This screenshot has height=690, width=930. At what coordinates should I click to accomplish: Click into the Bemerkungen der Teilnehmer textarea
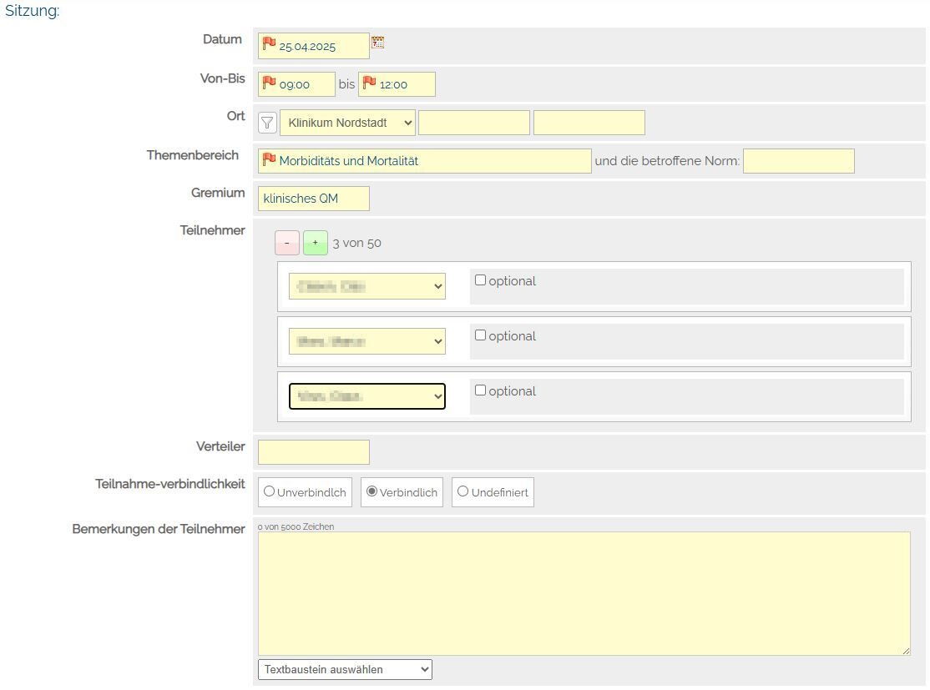[x=584, y=593]
